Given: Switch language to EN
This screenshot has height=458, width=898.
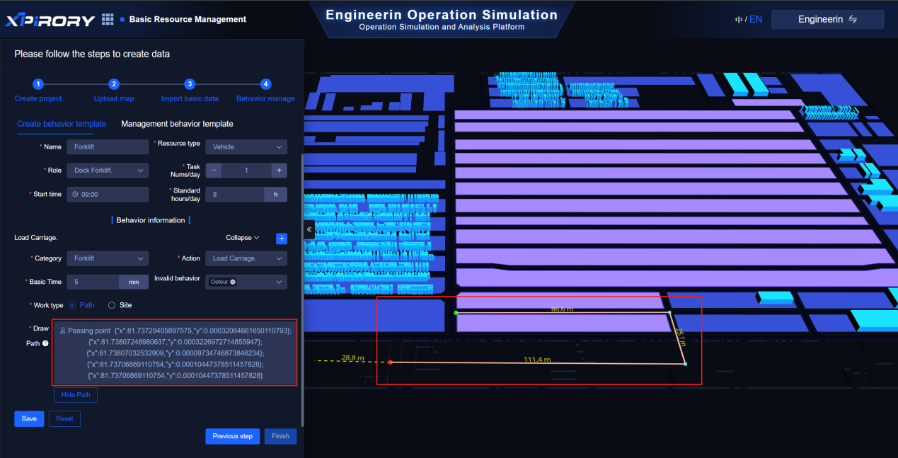Looking at the screenshot, I should pos(756,20).
